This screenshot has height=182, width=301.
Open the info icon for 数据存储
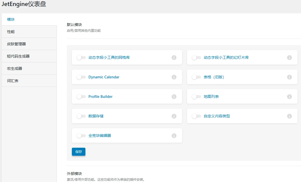tap(174, 116)
